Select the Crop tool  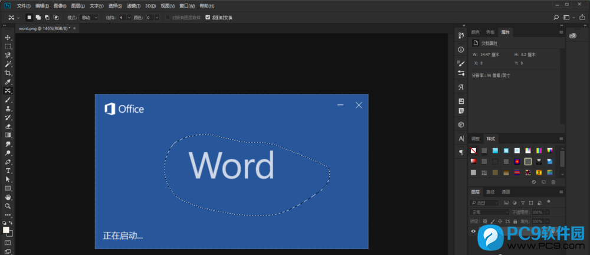(8, 73)
